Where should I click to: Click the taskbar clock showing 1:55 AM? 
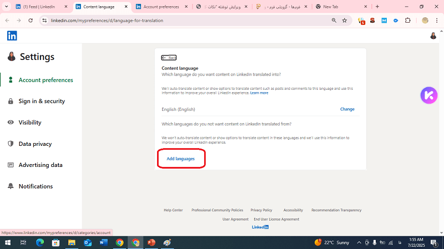416,242
